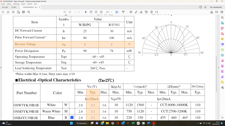Expand the left navigation pane arrow
225x126 pixels.
pos(1,68)
